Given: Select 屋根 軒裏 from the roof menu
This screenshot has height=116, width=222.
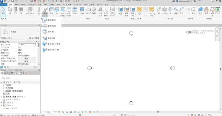Looking at the screenshot, I should (x=52, y=38).
